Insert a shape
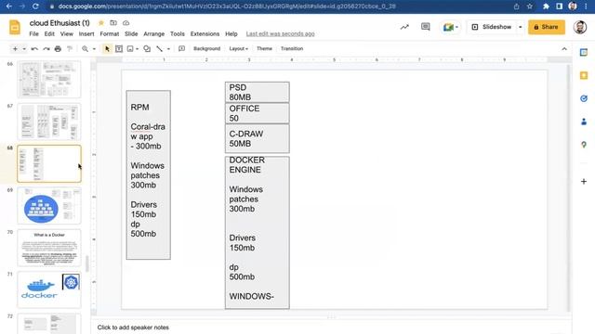 [x=147, y=49]
